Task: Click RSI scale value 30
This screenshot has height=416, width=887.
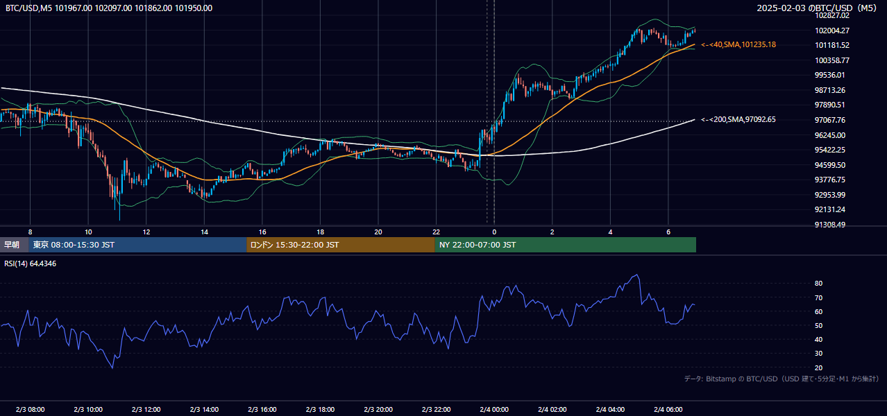Action: 819,354
